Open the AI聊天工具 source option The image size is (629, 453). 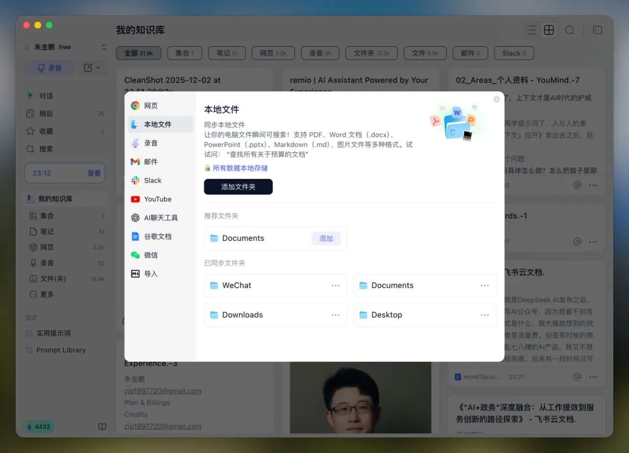[160, 218]
